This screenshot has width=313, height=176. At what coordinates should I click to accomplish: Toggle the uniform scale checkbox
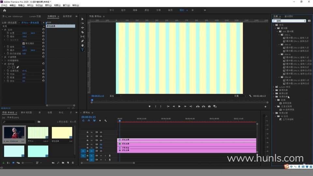coord(23,43)
